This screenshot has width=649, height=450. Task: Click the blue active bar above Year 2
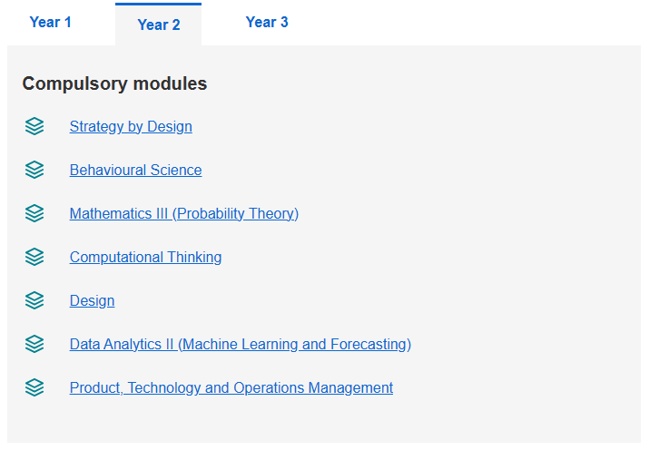point(159,5)
